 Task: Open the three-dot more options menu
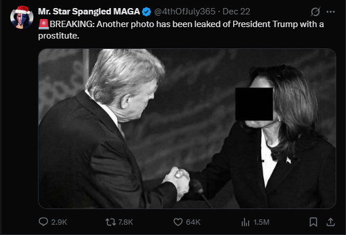click(330, 12)
